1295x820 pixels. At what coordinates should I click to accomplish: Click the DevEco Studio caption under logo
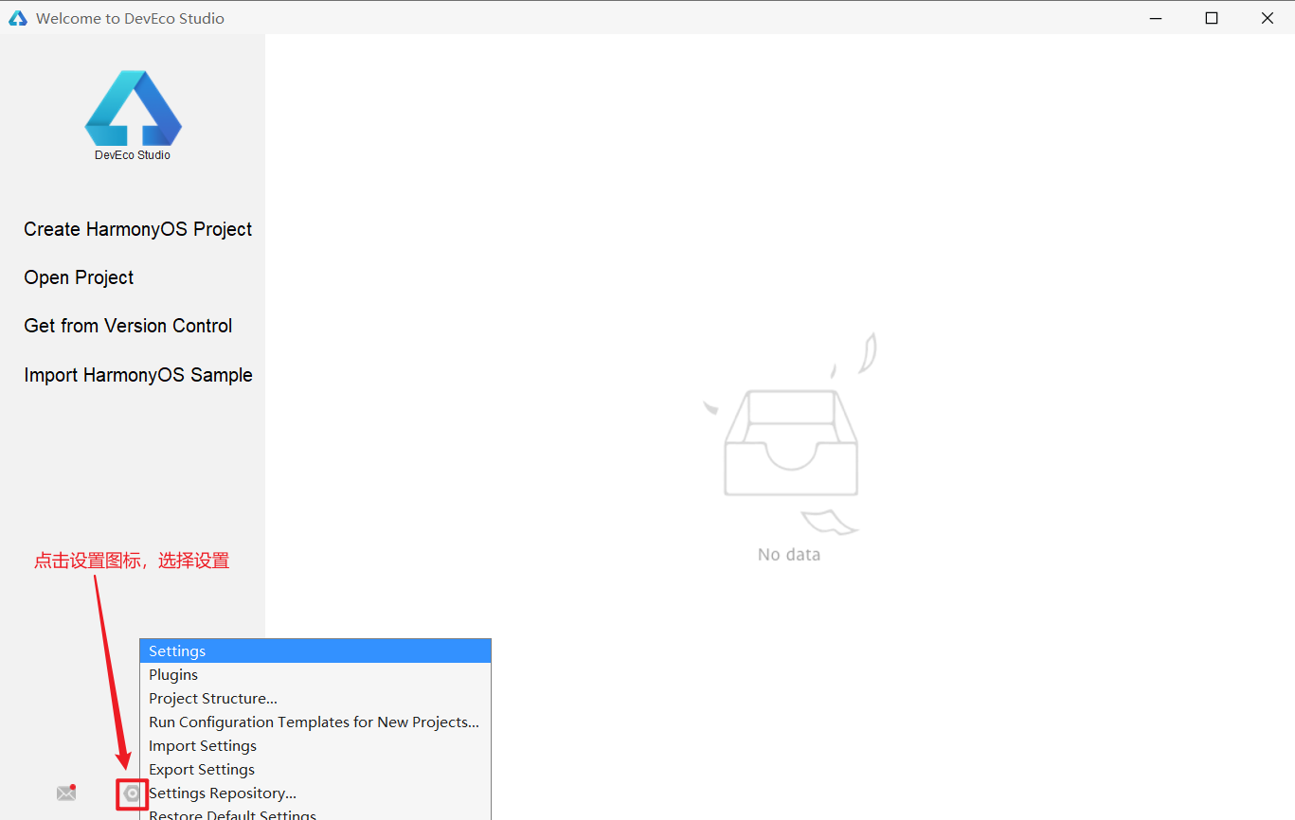(x=133, y=155)
